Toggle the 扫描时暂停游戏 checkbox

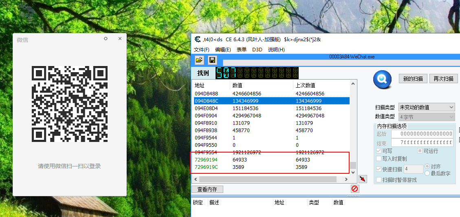pos(379,180)
